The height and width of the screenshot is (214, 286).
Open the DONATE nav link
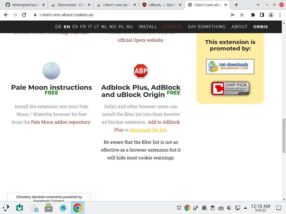point(172,27)
